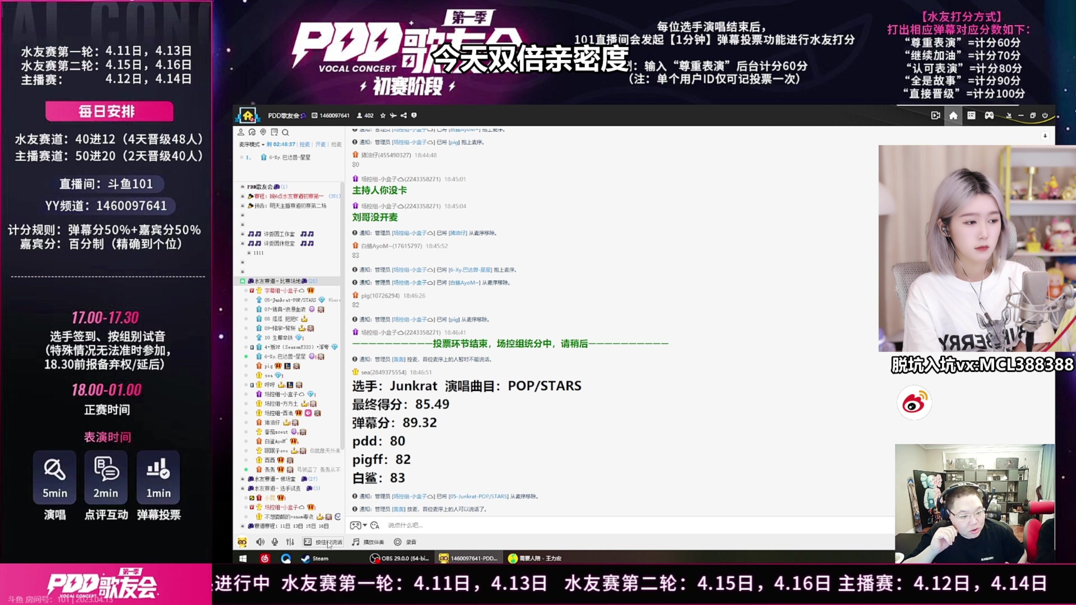Expand the gamepad dropdown arrow in chat bar
The width and height of the screenshot is (1076, 605).
click(x=365, y=525)
